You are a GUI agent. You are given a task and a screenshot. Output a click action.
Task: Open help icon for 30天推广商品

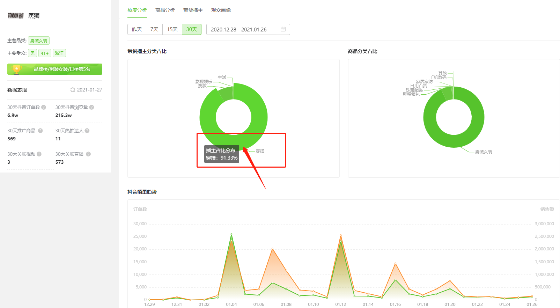point(40,131)
